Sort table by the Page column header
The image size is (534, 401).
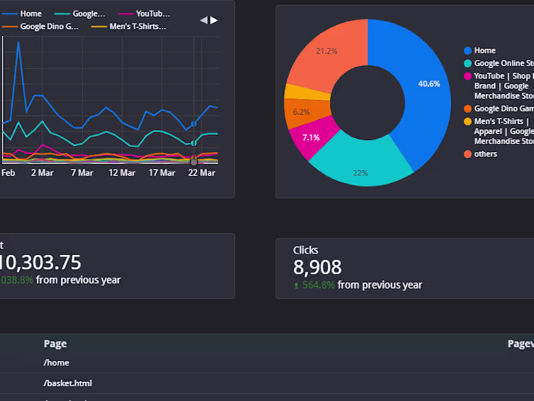[x=55, y=344]
